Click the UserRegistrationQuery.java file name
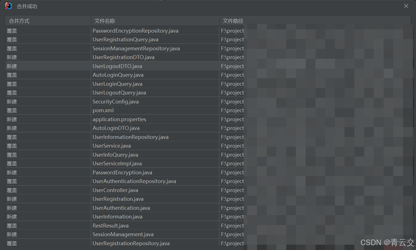Viewport: 416px width, 250px height. tap(126, 40)
